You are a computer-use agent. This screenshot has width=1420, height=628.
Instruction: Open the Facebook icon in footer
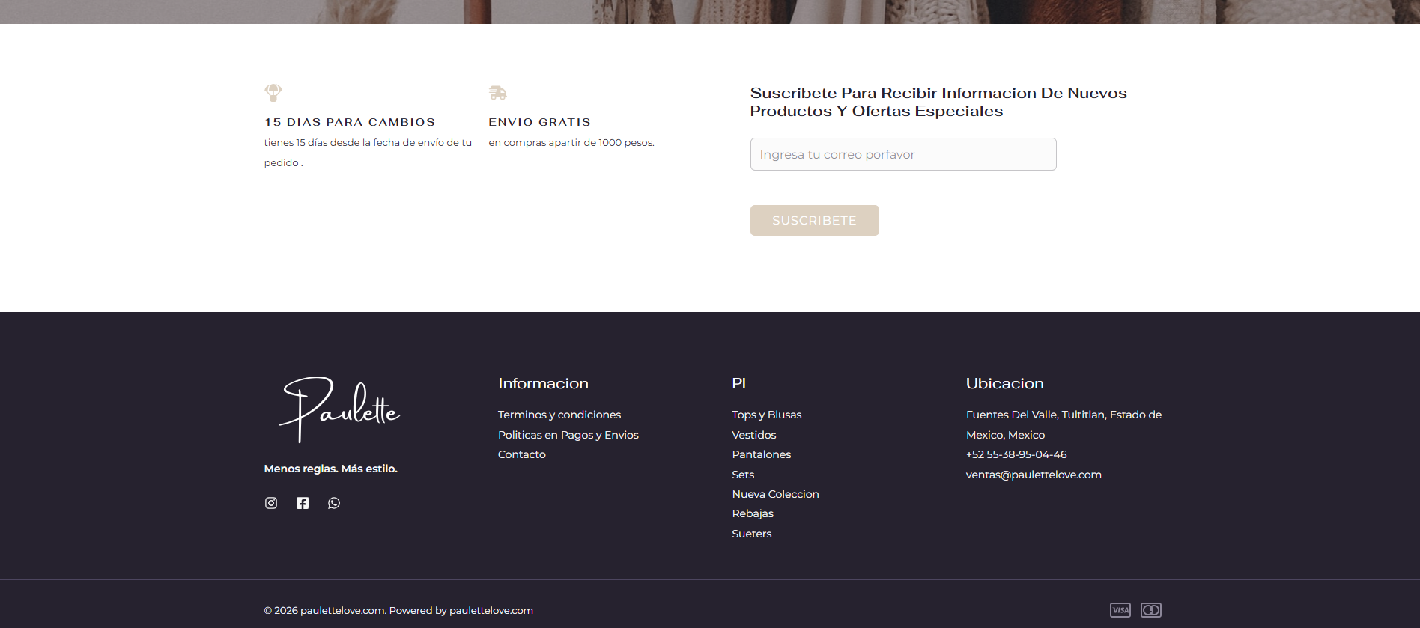click(303, 503)
